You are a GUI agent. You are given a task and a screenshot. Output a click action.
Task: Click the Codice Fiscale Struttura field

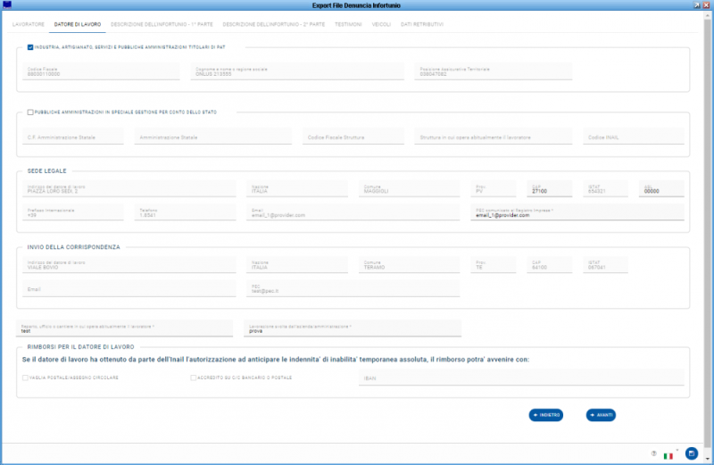(x=353, y=137)
